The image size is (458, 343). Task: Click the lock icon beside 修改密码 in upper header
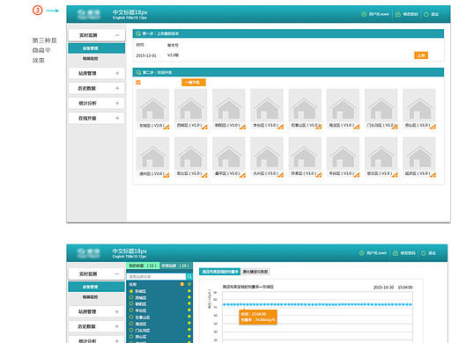398,14
